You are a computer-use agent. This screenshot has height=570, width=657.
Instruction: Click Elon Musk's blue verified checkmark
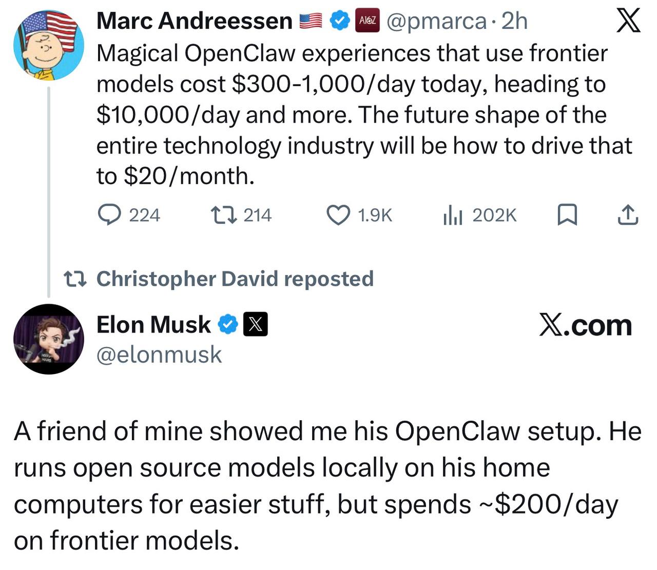pyautogui.click(x=228, y=325)
